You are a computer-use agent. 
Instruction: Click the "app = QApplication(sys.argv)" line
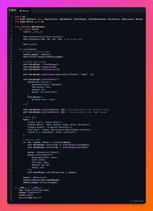(34, 190)
